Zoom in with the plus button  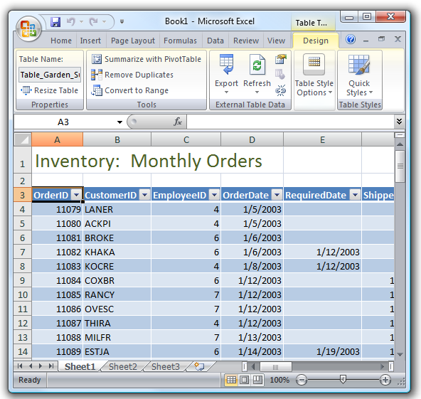click(x=385, y=380)
